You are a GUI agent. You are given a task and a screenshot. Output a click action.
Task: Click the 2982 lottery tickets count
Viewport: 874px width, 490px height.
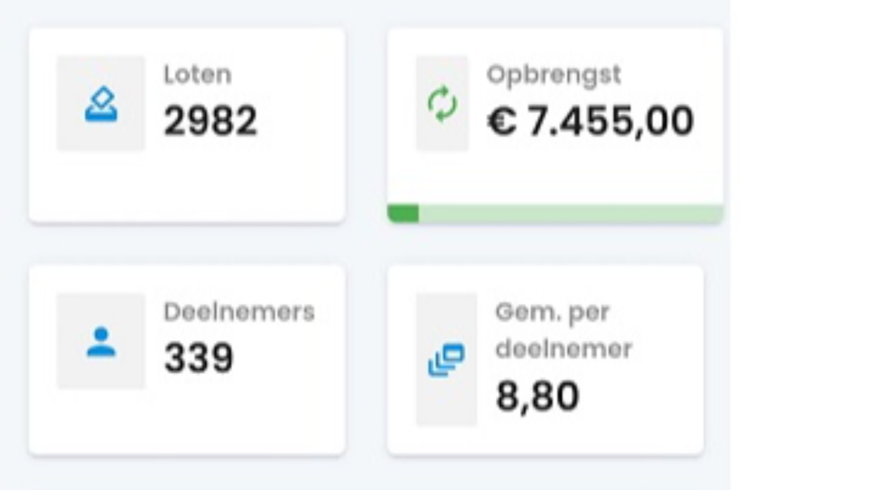tap(210, 121)
